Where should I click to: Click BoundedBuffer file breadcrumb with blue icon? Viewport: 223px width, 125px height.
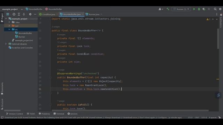pos(34,9)
